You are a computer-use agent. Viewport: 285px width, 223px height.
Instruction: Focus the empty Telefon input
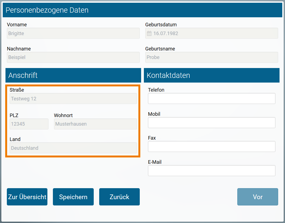click(212, 98)
